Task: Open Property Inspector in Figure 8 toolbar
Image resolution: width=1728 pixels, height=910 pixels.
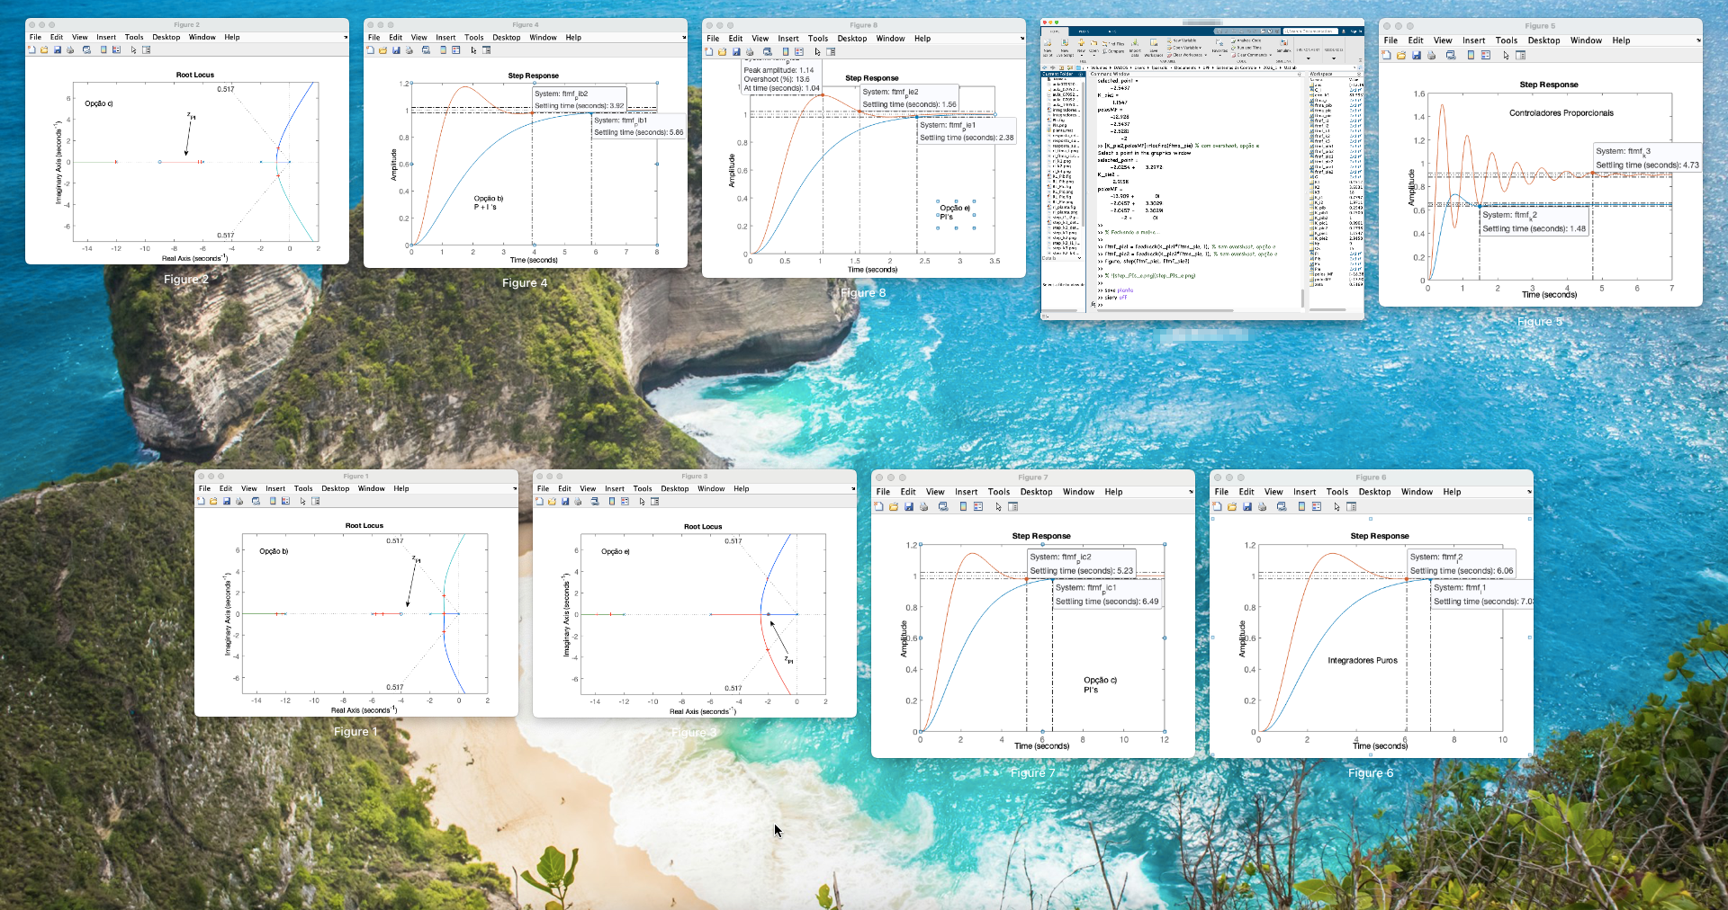Action: point(831,51)
